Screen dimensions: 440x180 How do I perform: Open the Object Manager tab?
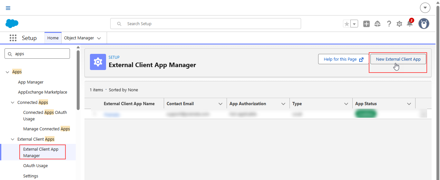click(x=79, y=38)
